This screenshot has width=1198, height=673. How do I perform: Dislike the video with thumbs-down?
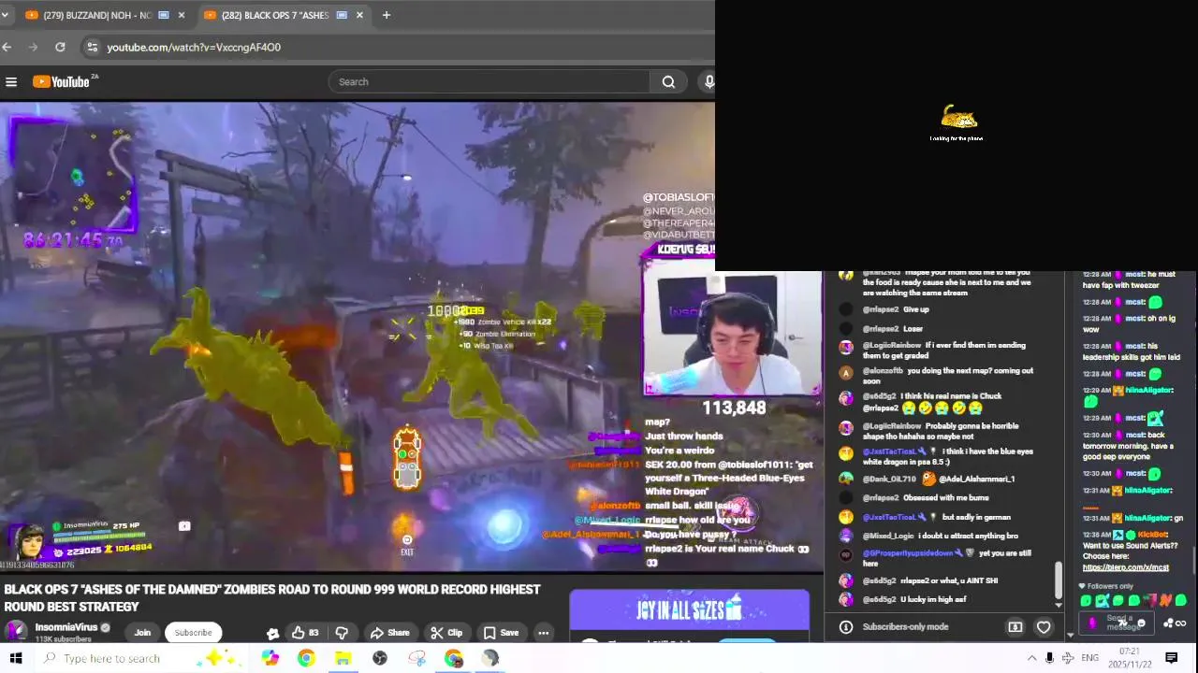[x=342, y=633]
